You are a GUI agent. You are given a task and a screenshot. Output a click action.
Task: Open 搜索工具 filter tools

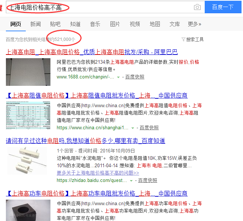tap(193, 39)
